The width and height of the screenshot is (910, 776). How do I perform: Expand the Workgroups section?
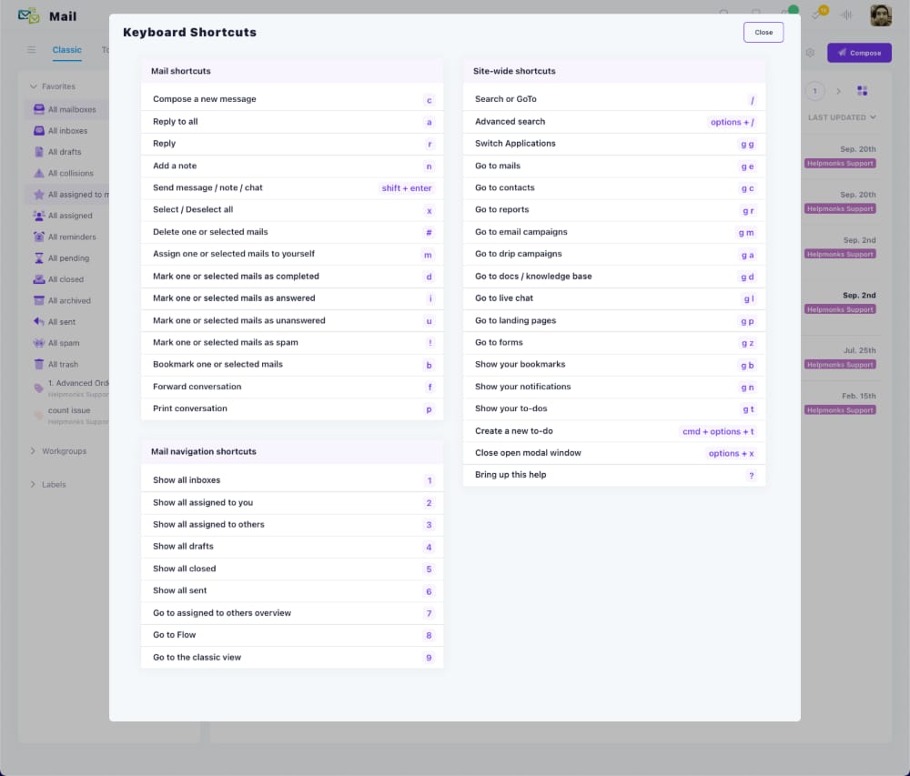tap(33, 451)
